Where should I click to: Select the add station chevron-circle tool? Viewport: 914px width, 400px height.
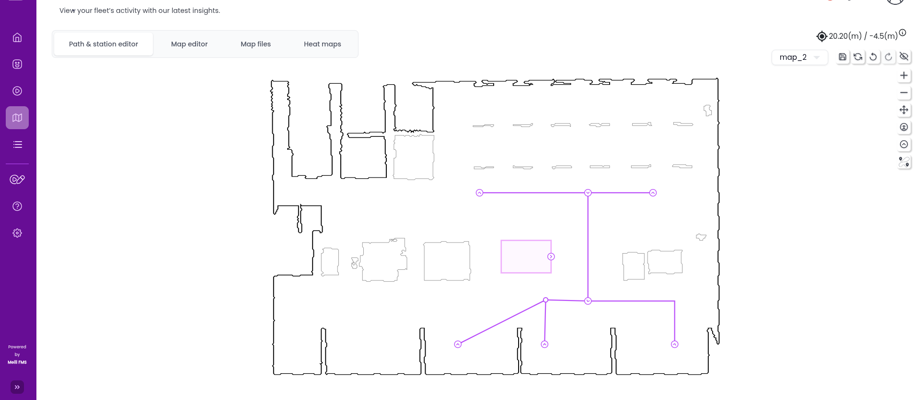point(904,144)
